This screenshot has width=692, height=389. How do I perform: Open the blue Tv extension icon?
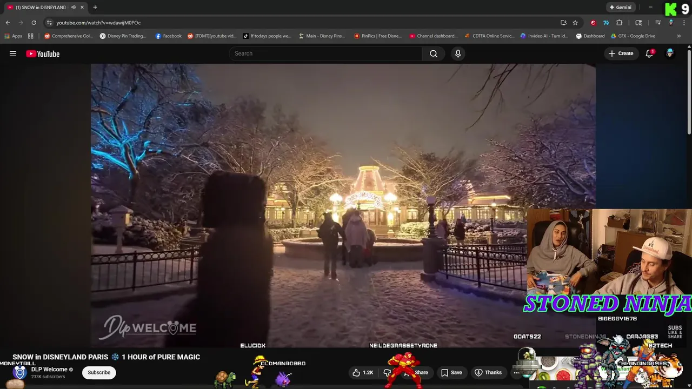606,23
